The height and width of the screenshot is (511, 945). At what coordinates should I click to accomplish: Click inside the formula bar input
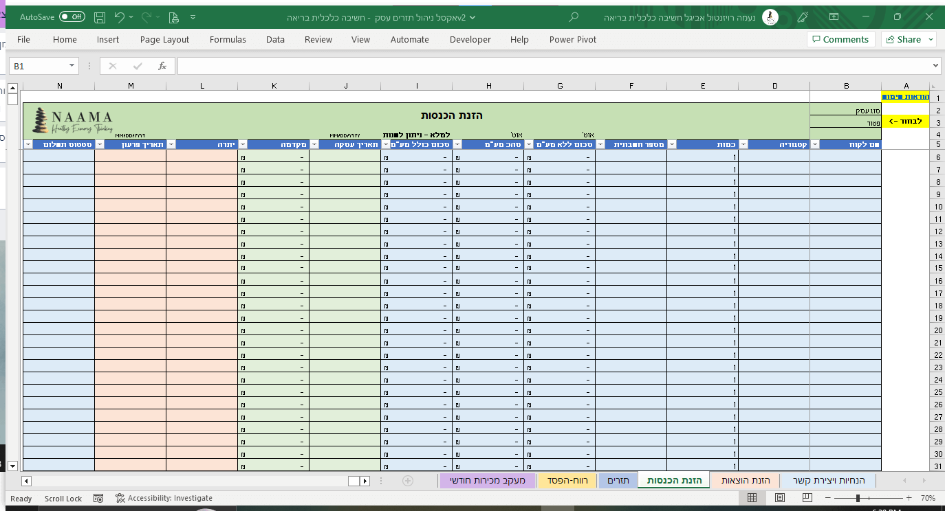[550, 66]
